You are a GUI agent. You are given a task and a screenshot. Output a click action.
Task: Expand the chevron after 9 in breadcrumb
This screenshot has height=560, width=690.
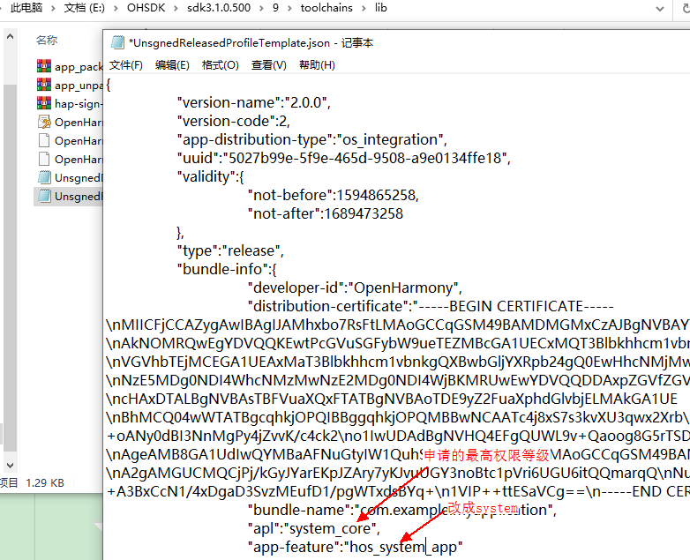tap(290, 8)
